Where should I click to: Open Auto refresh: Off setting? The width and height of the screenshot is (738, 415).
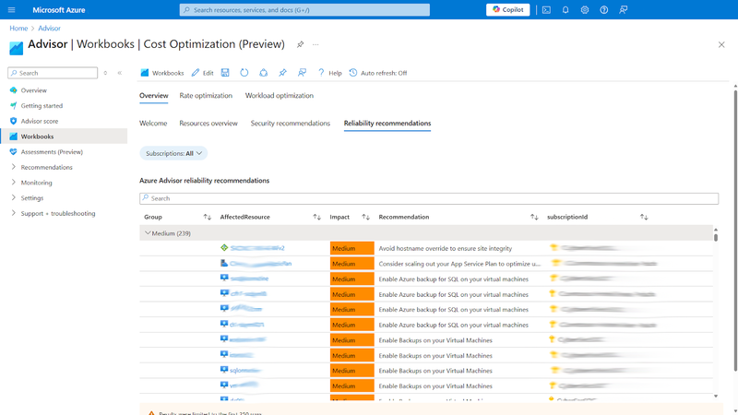(378, 73)
